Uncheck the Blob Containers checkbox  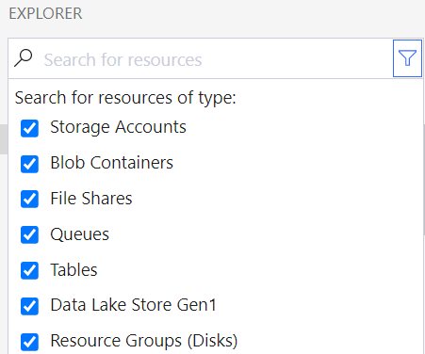point(29,164)
